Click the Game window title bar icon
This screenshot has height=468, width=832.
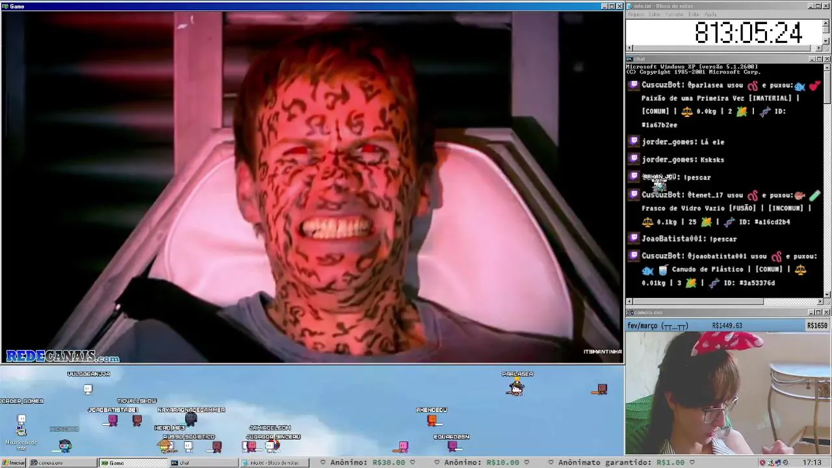click(5, 6)
